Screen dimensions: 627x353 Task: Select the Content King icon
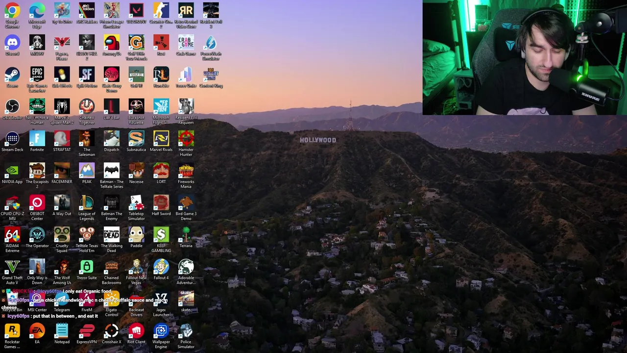click(x=211, y=75)
